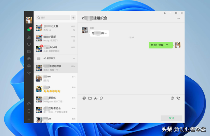
Task: Open the Contacts icon in the sidebar
Action: (x=29, y=37)
